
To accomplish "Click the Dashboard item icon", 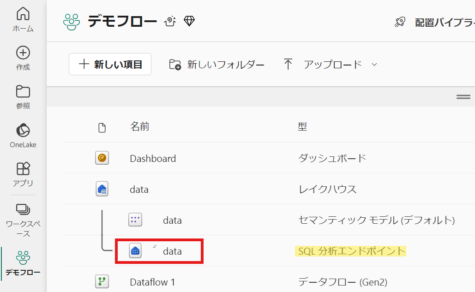I will pos(102,158).
